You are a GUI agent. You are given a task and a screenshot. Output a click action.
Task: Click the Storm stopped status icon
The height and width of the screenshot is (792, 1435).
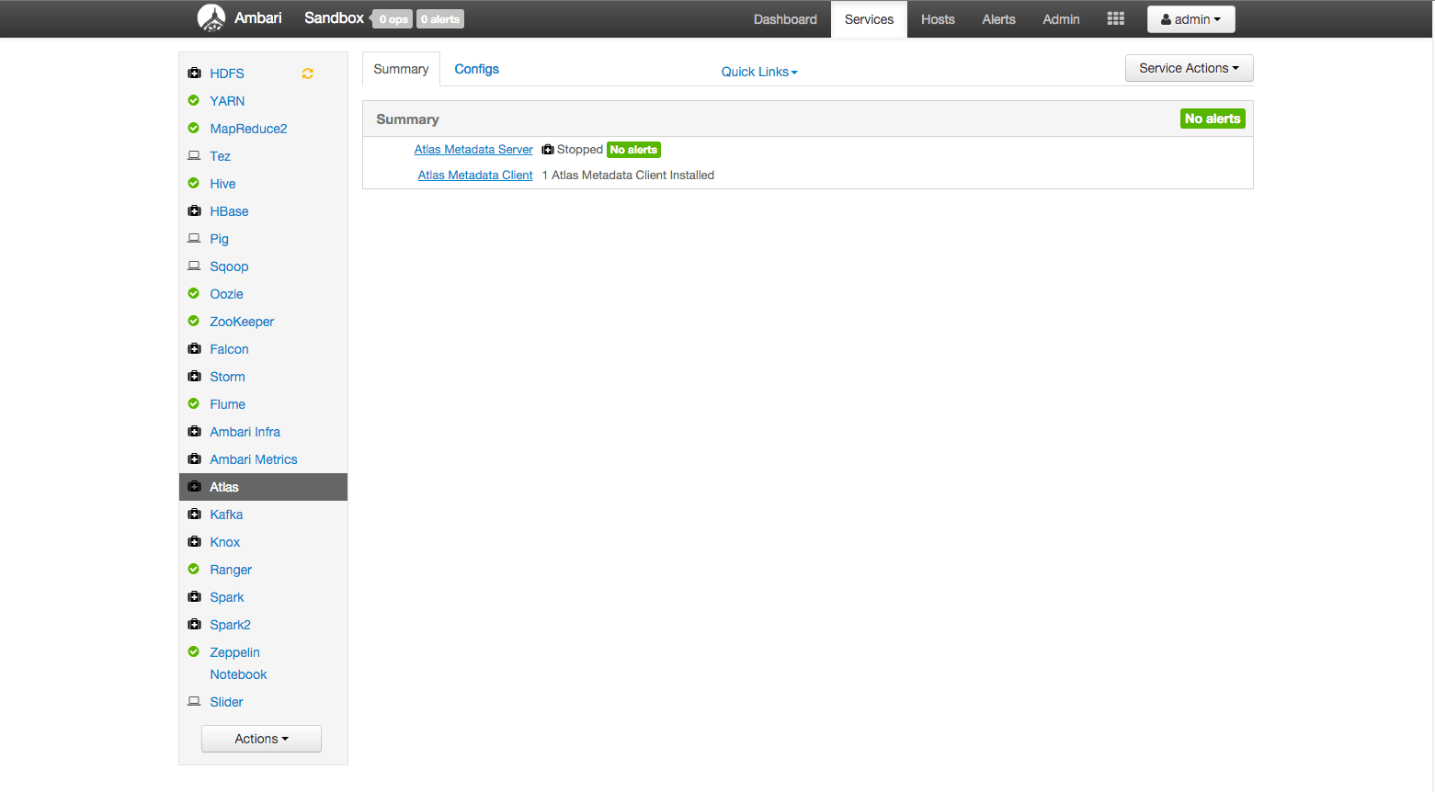[194, 376]
